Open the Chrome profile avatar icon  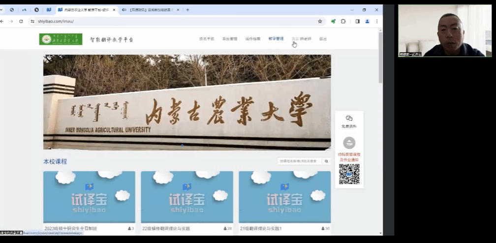coord(367,21)
